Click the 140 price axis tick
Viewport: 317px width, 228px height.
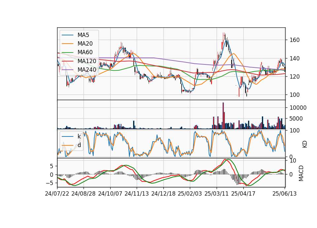pyautogui.click(x=295, y=58)
